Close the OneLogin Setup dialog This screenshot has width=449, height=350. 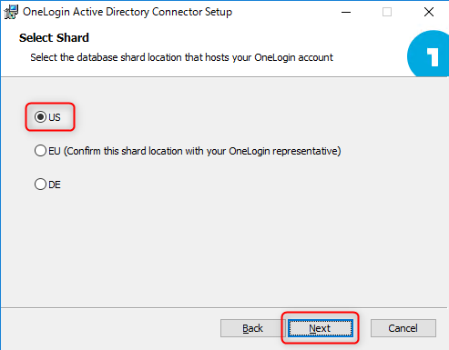[x=429, y=12]
